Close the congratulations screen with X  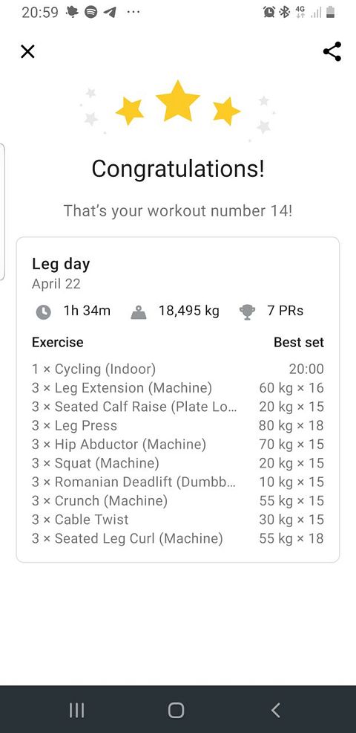tap(27, 51)
